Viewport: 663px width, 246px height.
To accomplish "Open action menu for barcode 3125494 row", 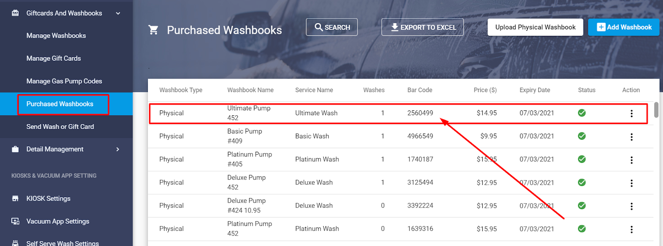I will (632, 183).
